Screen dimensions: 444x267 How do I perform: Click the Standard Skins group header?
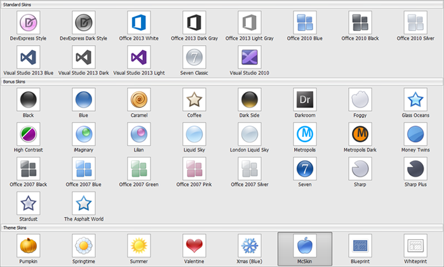[222, 4]
